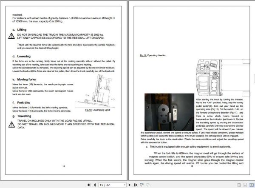Go to the next page
The image size is (255, 188).
tap(130, 185)
